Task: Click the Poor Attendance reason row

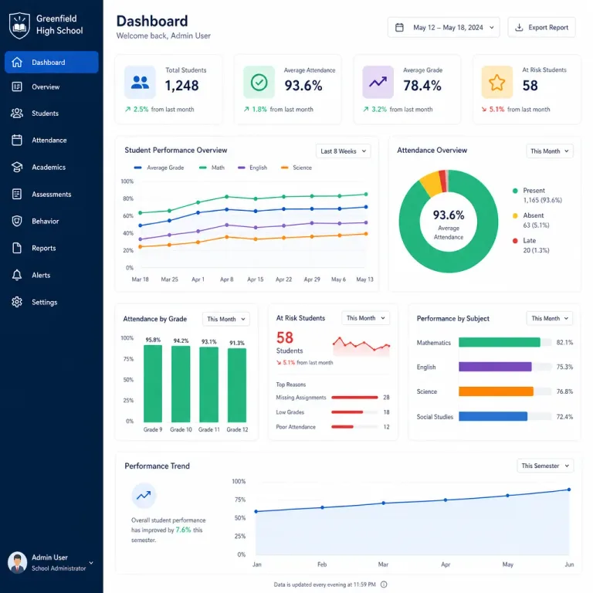Action: point(333,426)
